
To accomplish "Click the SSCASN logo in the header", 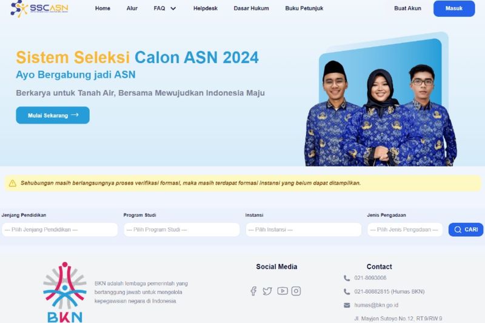I will click(39, 8).
